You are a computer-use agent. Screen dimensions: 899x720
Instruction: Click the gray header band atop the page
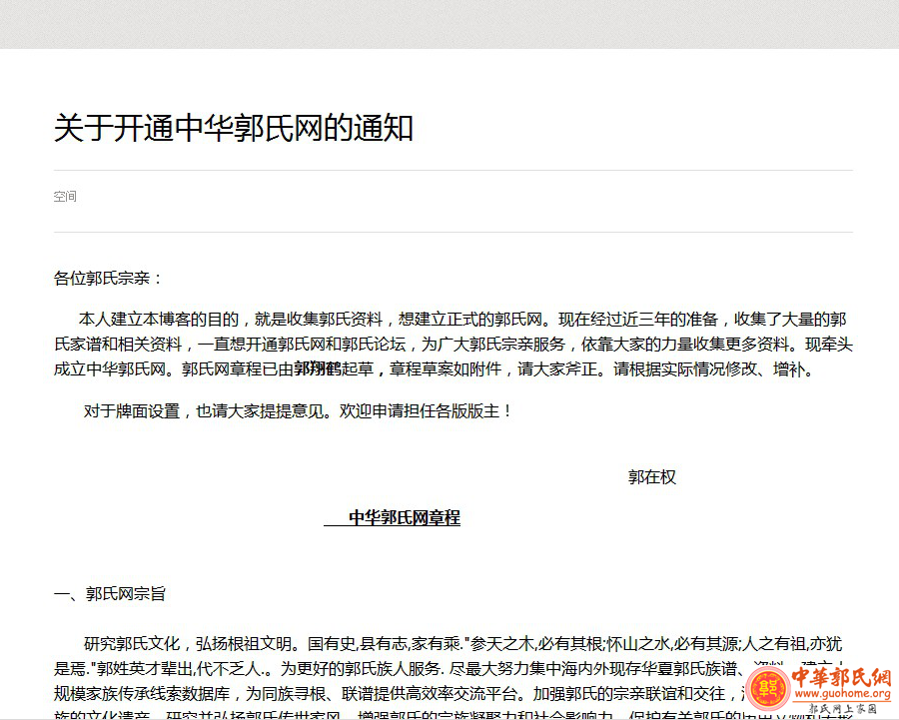pyautogui.click(x=449, y=24)
